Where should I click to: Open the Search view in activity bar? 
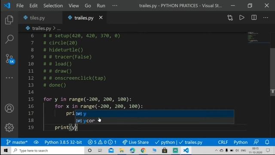[x=9, y=39]
